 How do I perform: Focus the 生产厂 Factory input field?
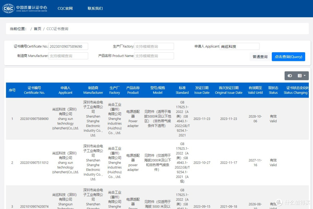tap(154, 46)
